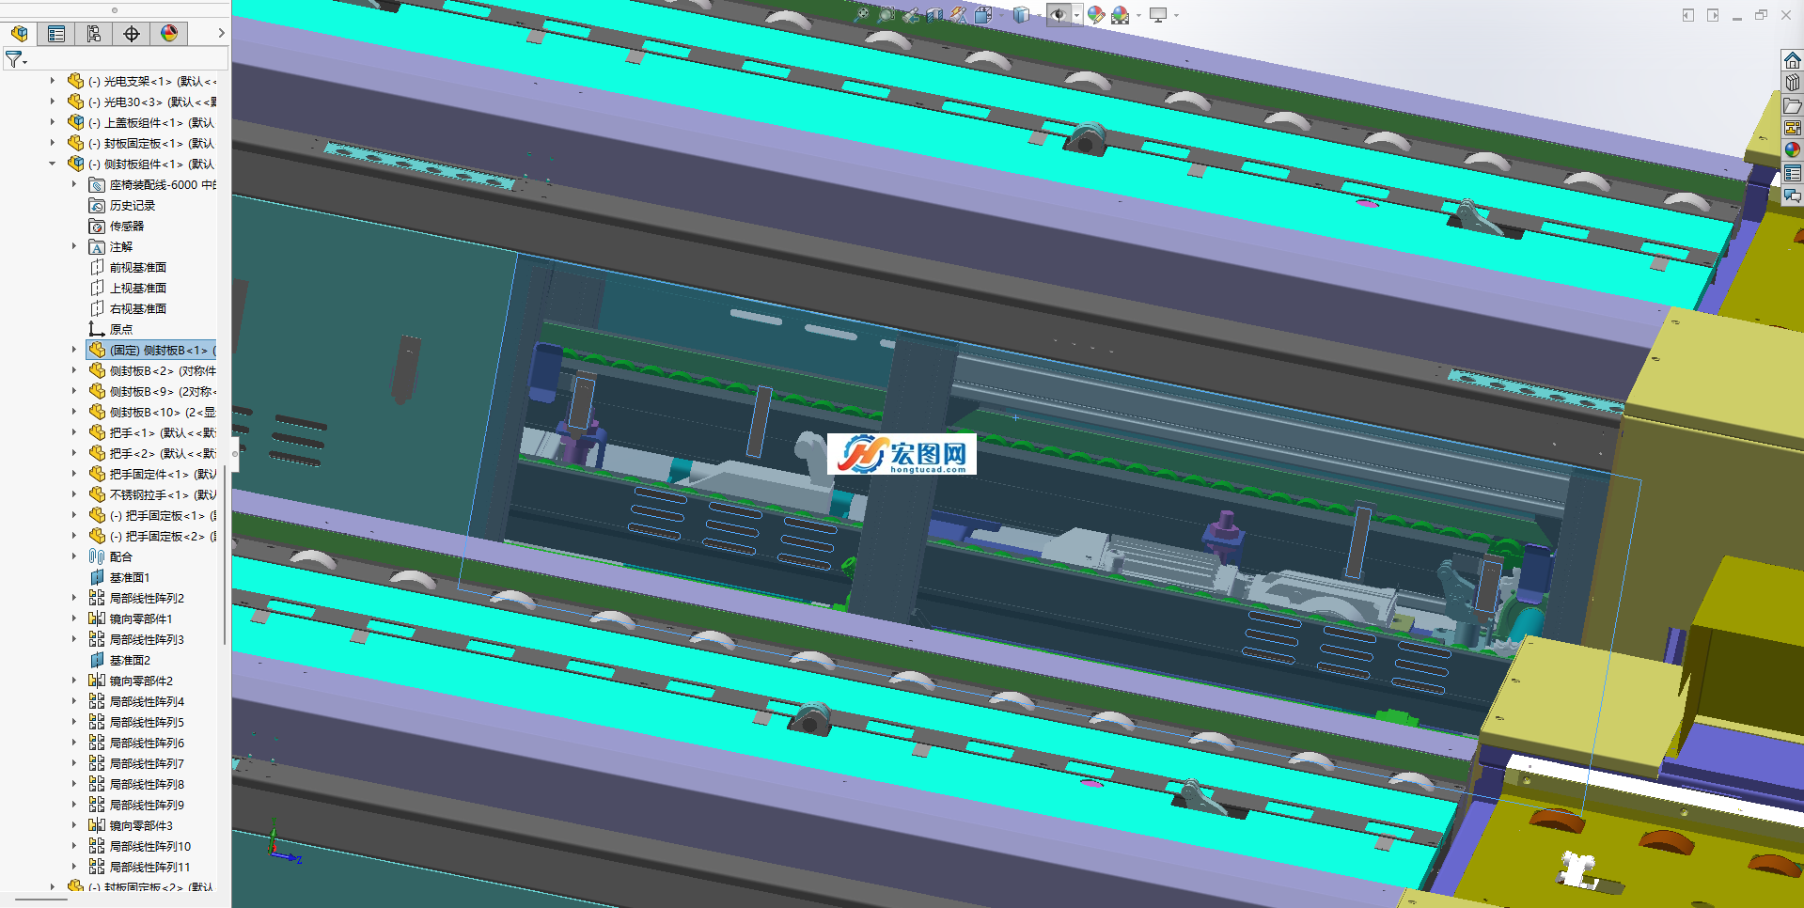The image size is (1804, 908).
Task: Open SOLIDWORKS Resources home pane
Action: click(1793, 61)
